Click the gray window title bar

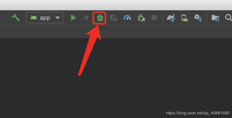tap(116, 5)
